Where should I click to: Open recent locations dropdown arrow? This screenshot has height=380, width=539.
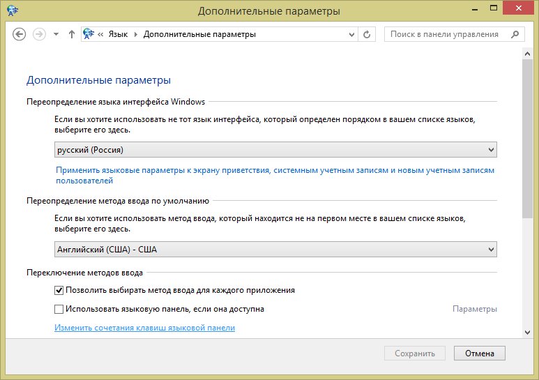pyautogui.click(x=56, y=34)
